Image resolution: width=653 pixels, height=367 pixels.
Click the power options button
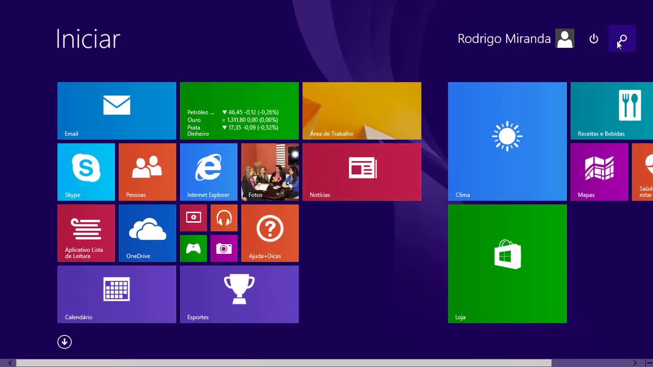tap(593, 39)
